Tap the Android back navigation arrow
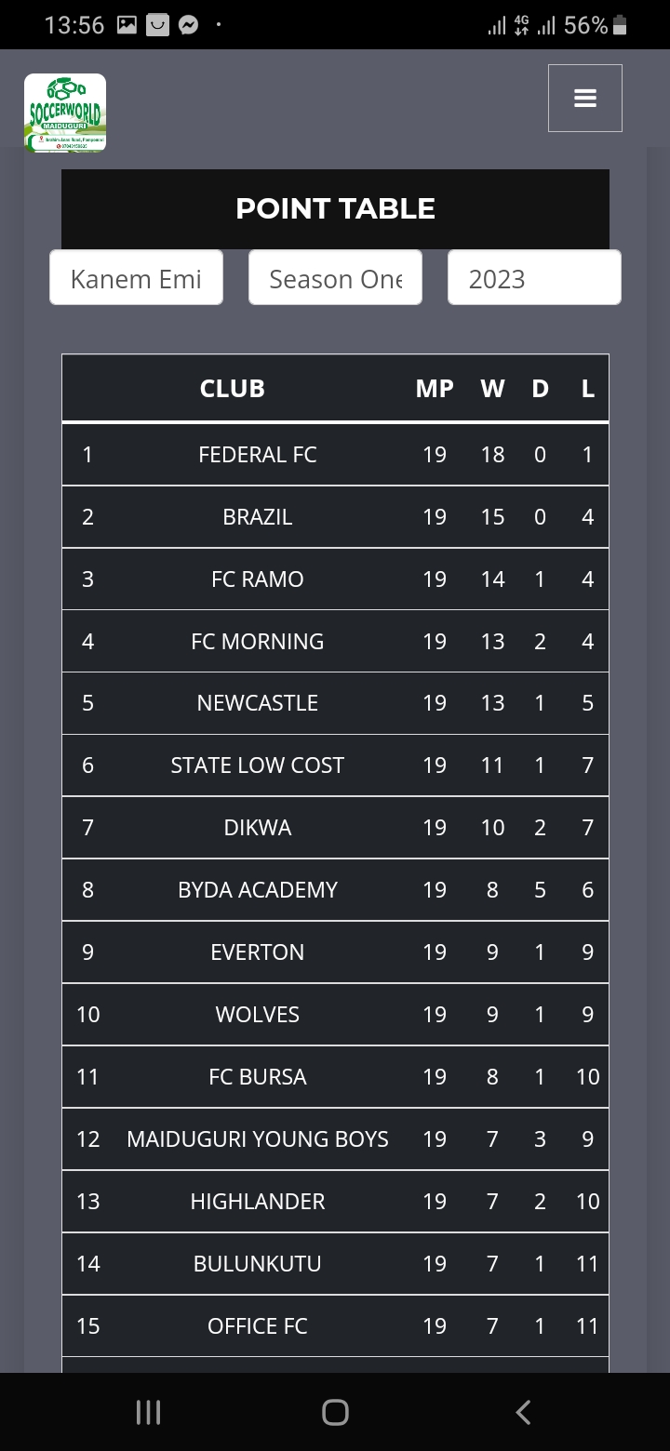Screen dimensions: 670x1451 pyautogui.click(x=523, y=1412)
